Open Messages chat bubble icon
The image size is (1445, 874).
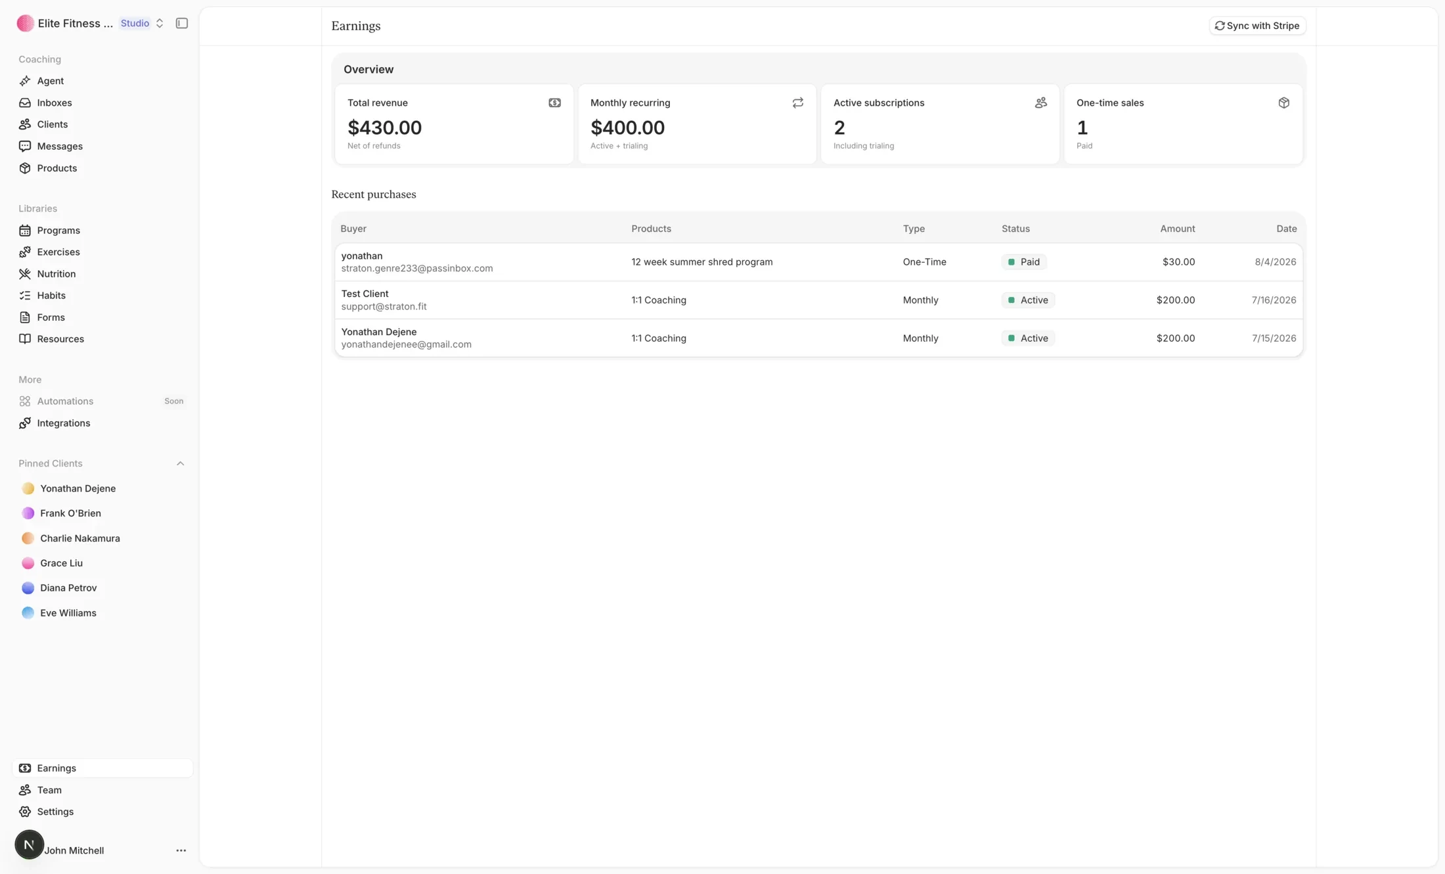coord(25,146)
